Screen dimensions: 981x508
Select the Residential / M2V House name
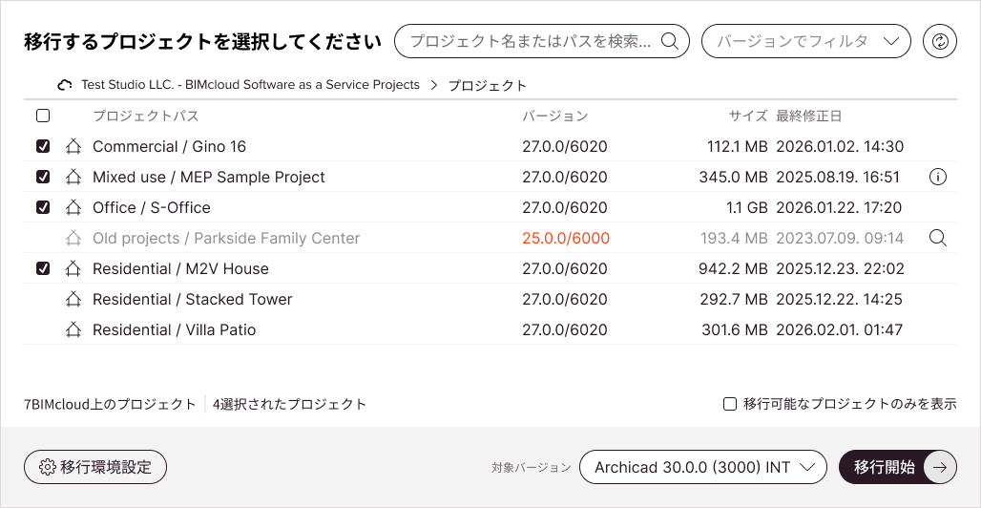click(x=180, y=268)
